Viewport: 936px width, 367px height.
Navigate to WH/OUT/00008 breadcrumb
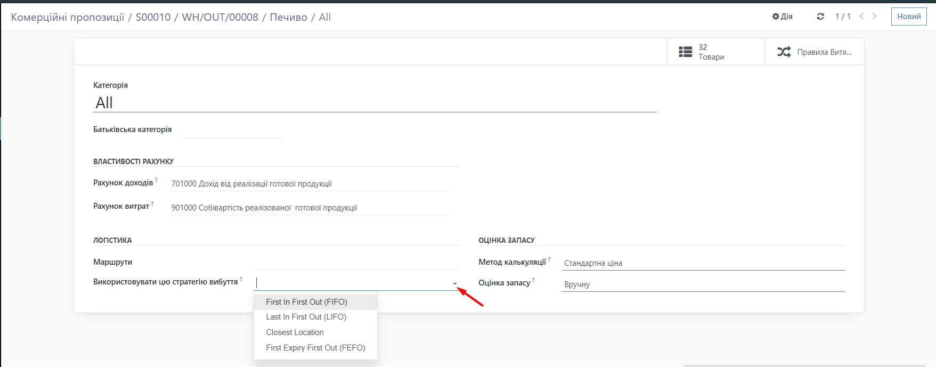point(220,17)
